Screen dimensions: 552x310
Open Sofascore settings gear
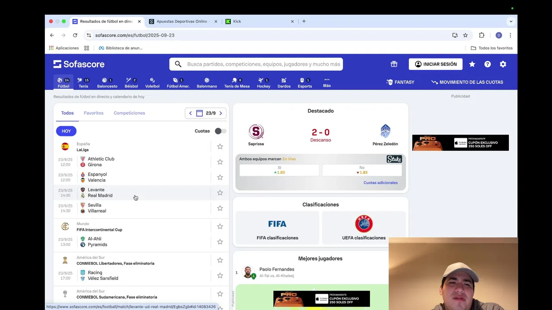[x=503, y=64]
